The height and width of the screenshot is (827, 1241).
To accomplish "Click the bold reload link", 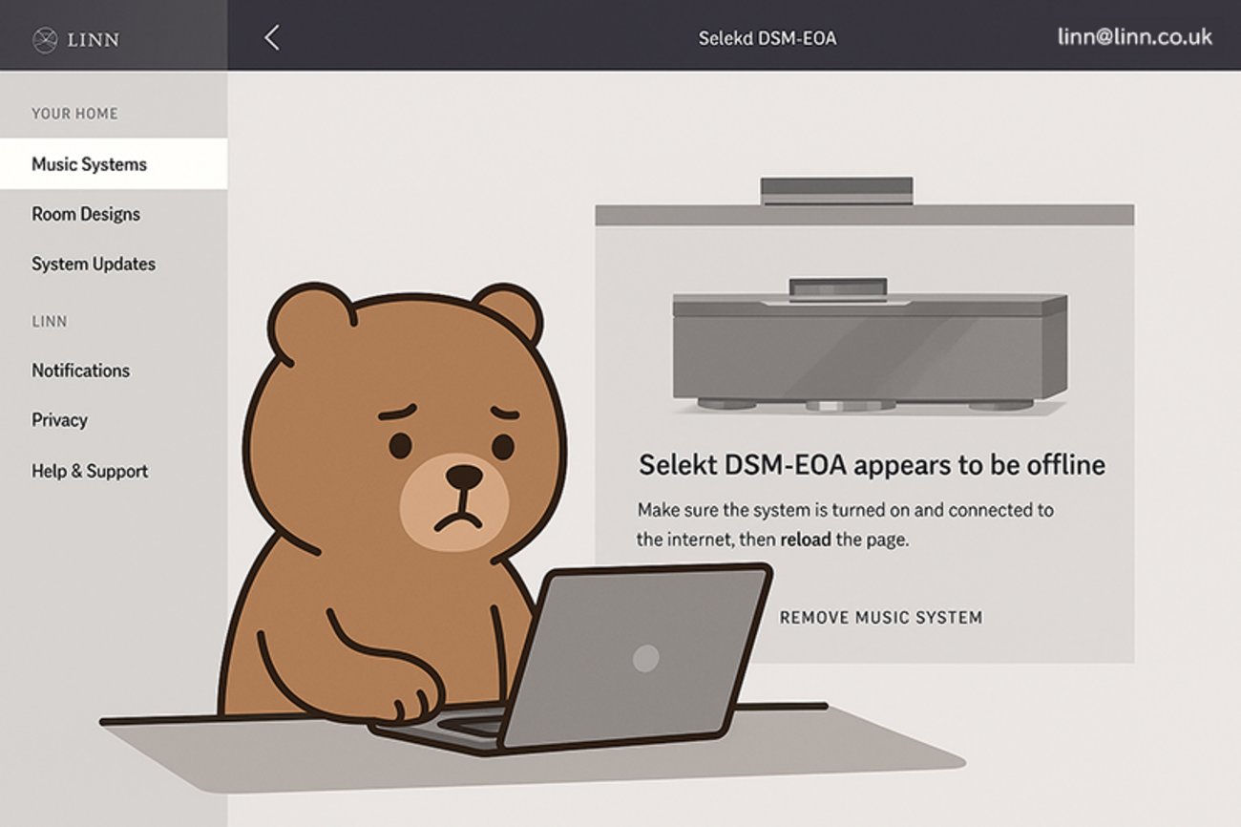I will pos(806,540).
